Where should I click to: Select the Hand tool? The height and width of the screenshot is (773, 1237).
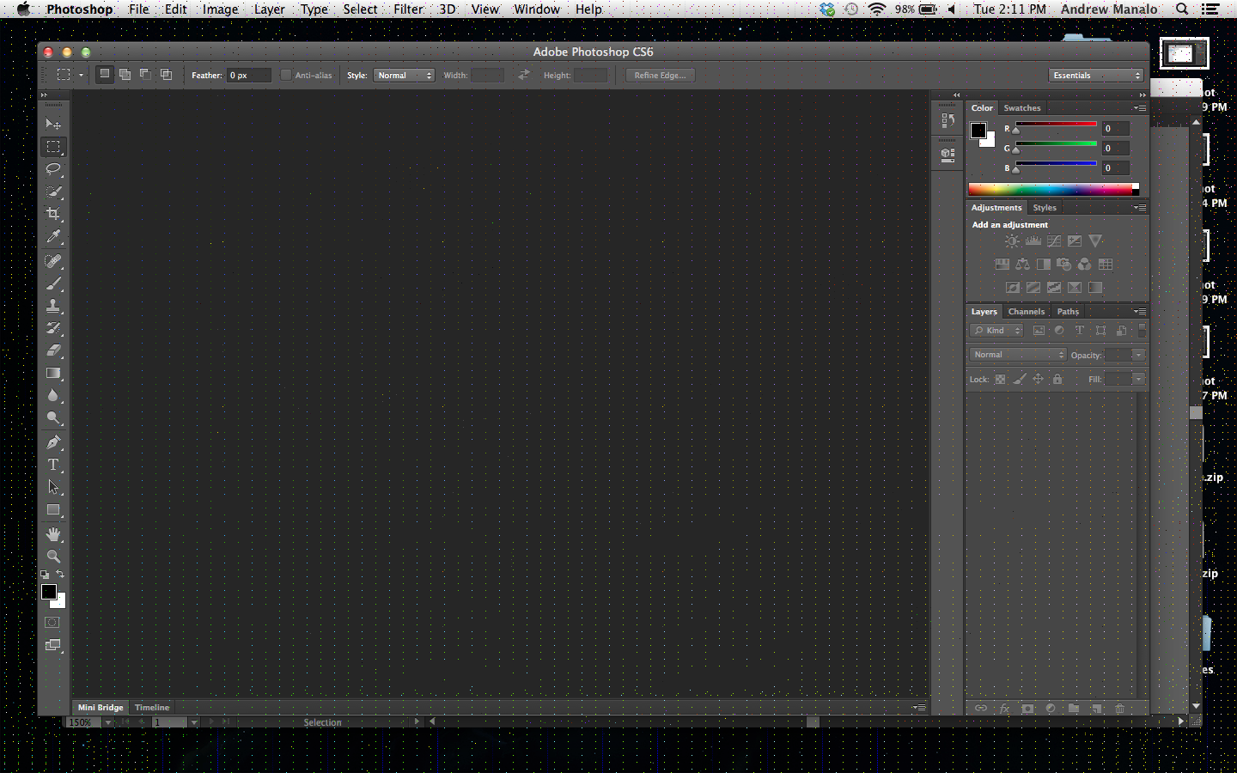[53, 534]
